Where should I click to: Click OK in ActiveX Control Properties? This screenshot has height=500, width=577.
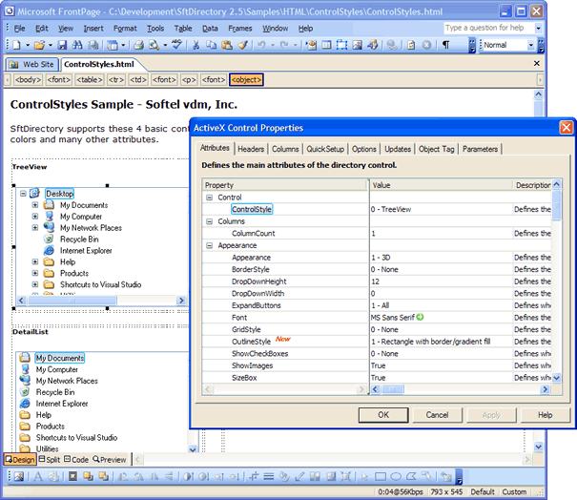pyautogui.click(x=383, y=415)
